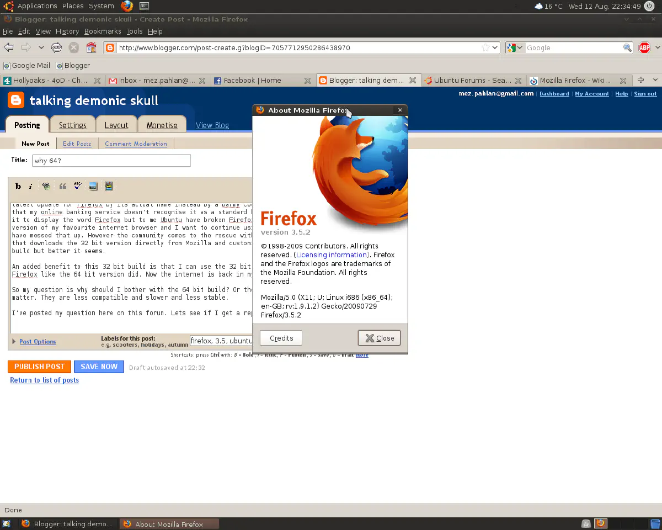662x530 pixels.
Task: Run spell check on the post
Action: point(78,186)
